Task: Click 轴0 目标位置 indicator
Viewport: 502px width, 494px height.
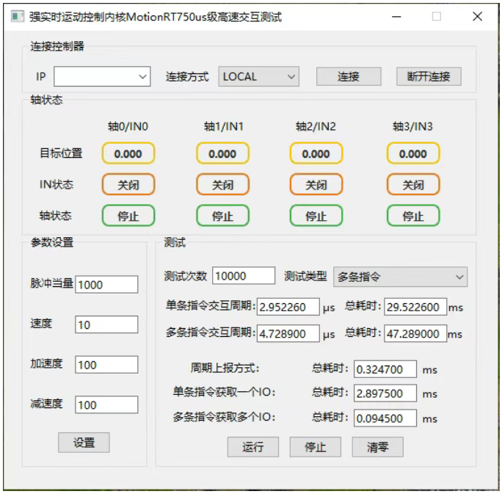Action: point(128,153)
